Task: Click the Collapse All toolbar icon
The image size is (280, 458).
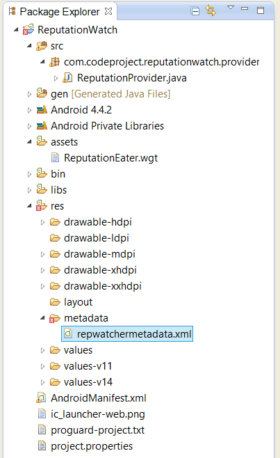Action: point(195,11)
